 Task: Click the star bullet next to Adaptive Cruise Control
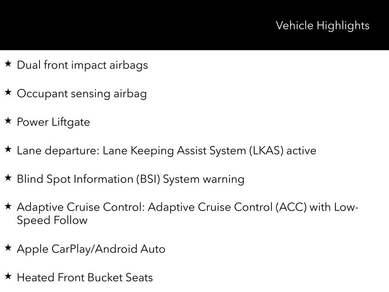pyautogui.click(x=8, y=206)
